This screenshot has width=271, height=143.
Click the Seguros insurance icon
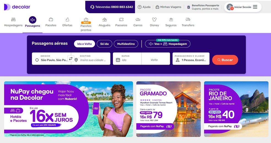point(171,20)
